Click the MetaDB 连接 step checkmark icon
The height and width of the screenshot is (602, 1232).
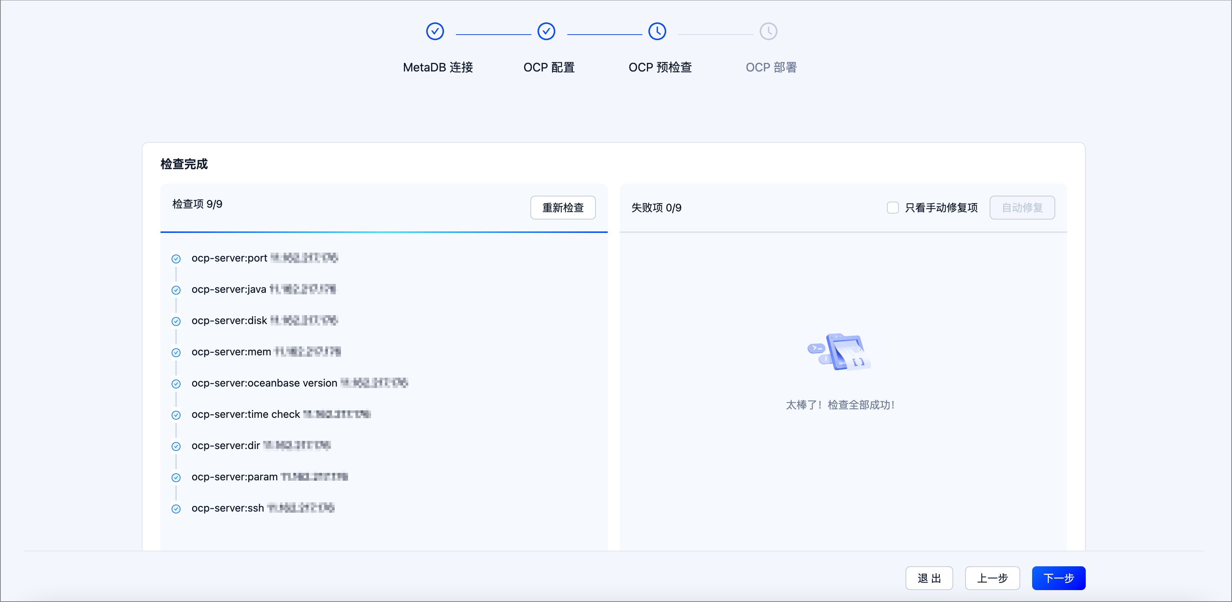point(435,32)
